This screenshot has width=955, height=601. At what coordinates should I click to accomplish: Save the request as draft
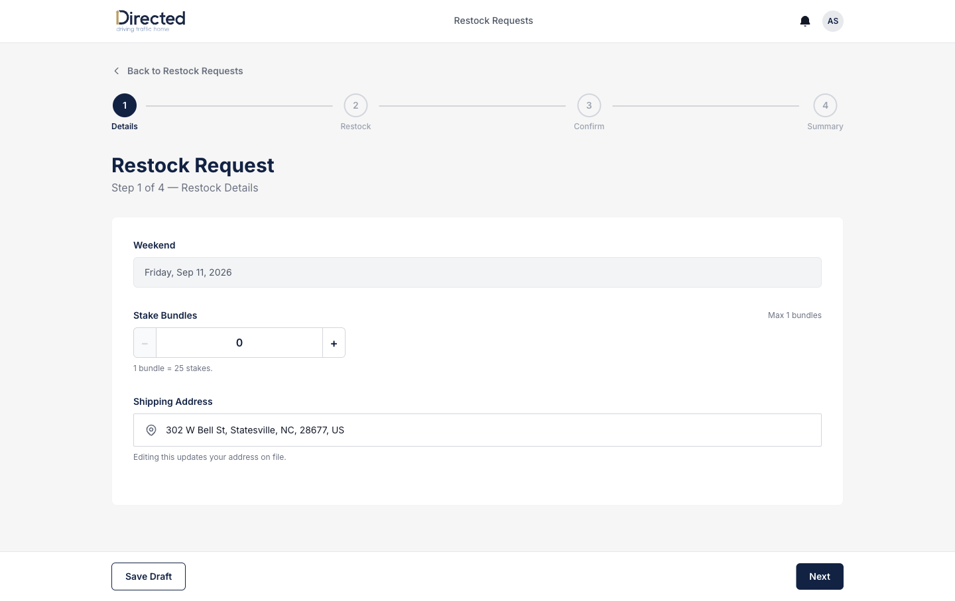coord(149,576)
